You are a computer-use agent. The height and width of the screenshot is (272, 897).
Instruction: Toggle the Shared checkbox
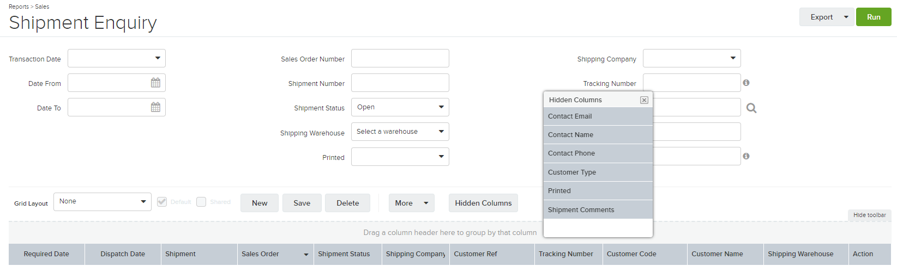(201, 202)
